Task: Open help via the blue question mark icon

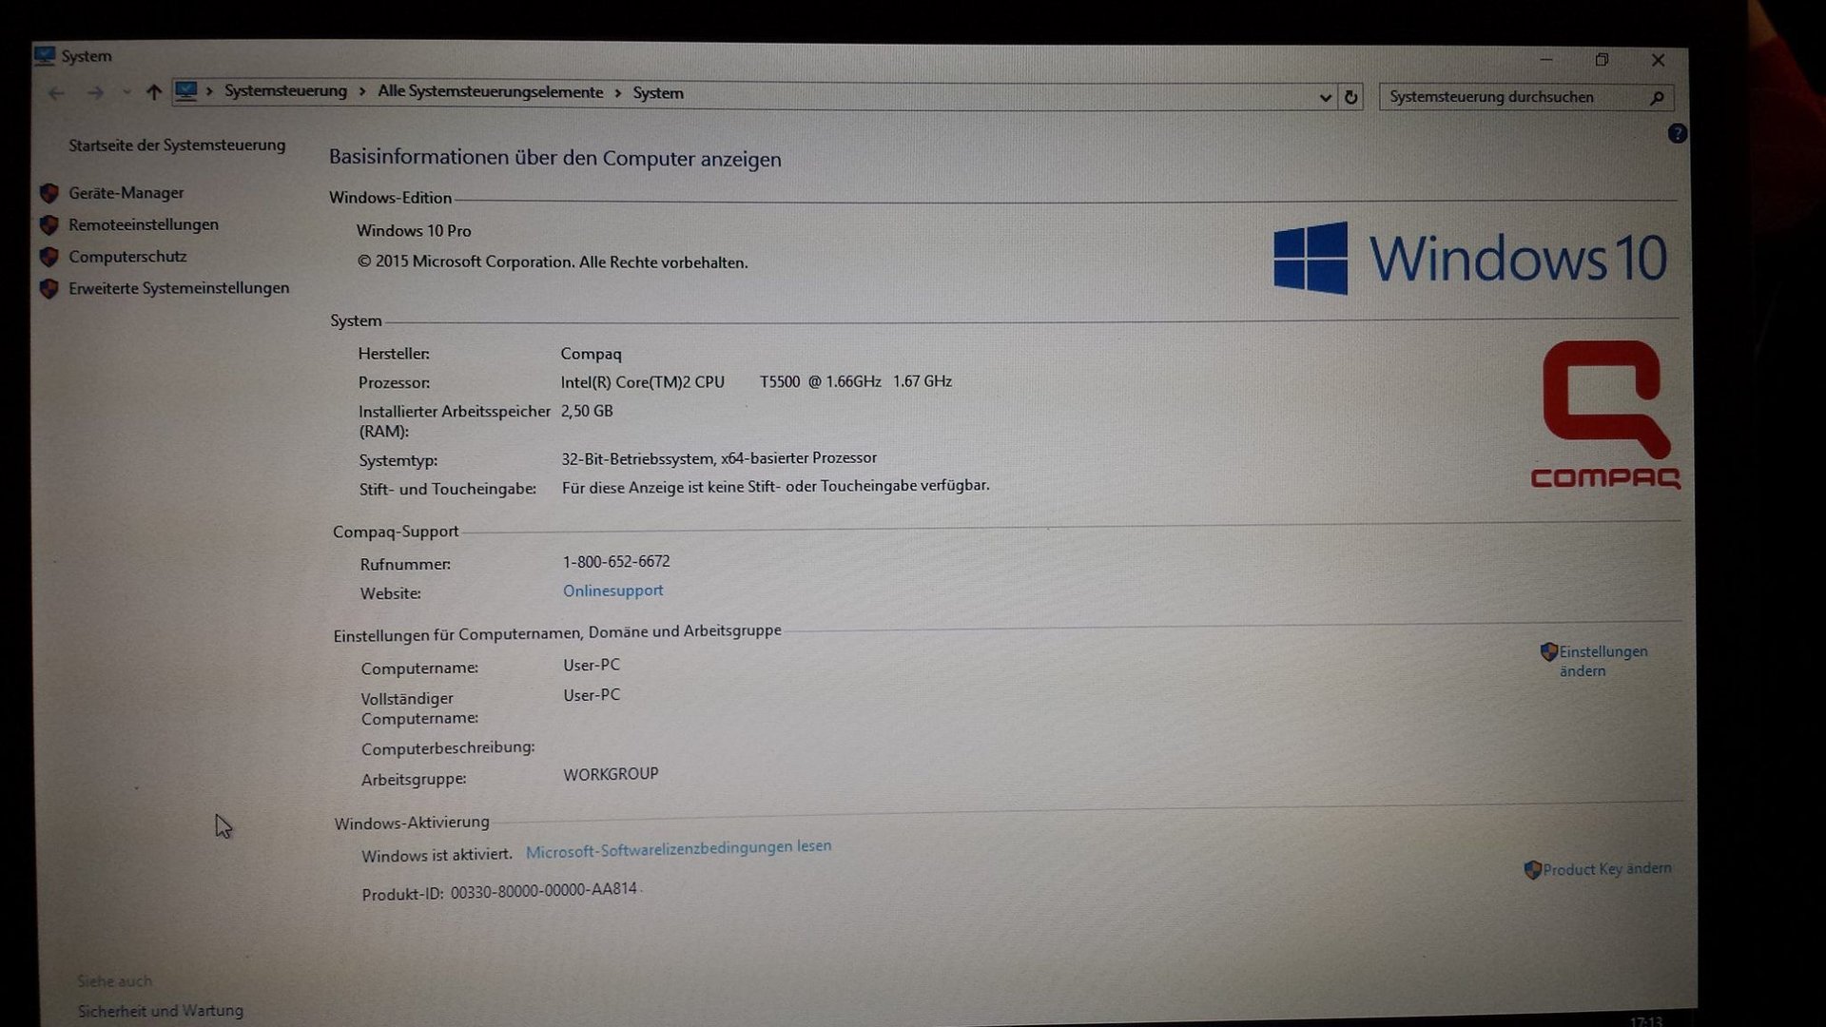Action: pyautogui.click(x=1678, y=133)
